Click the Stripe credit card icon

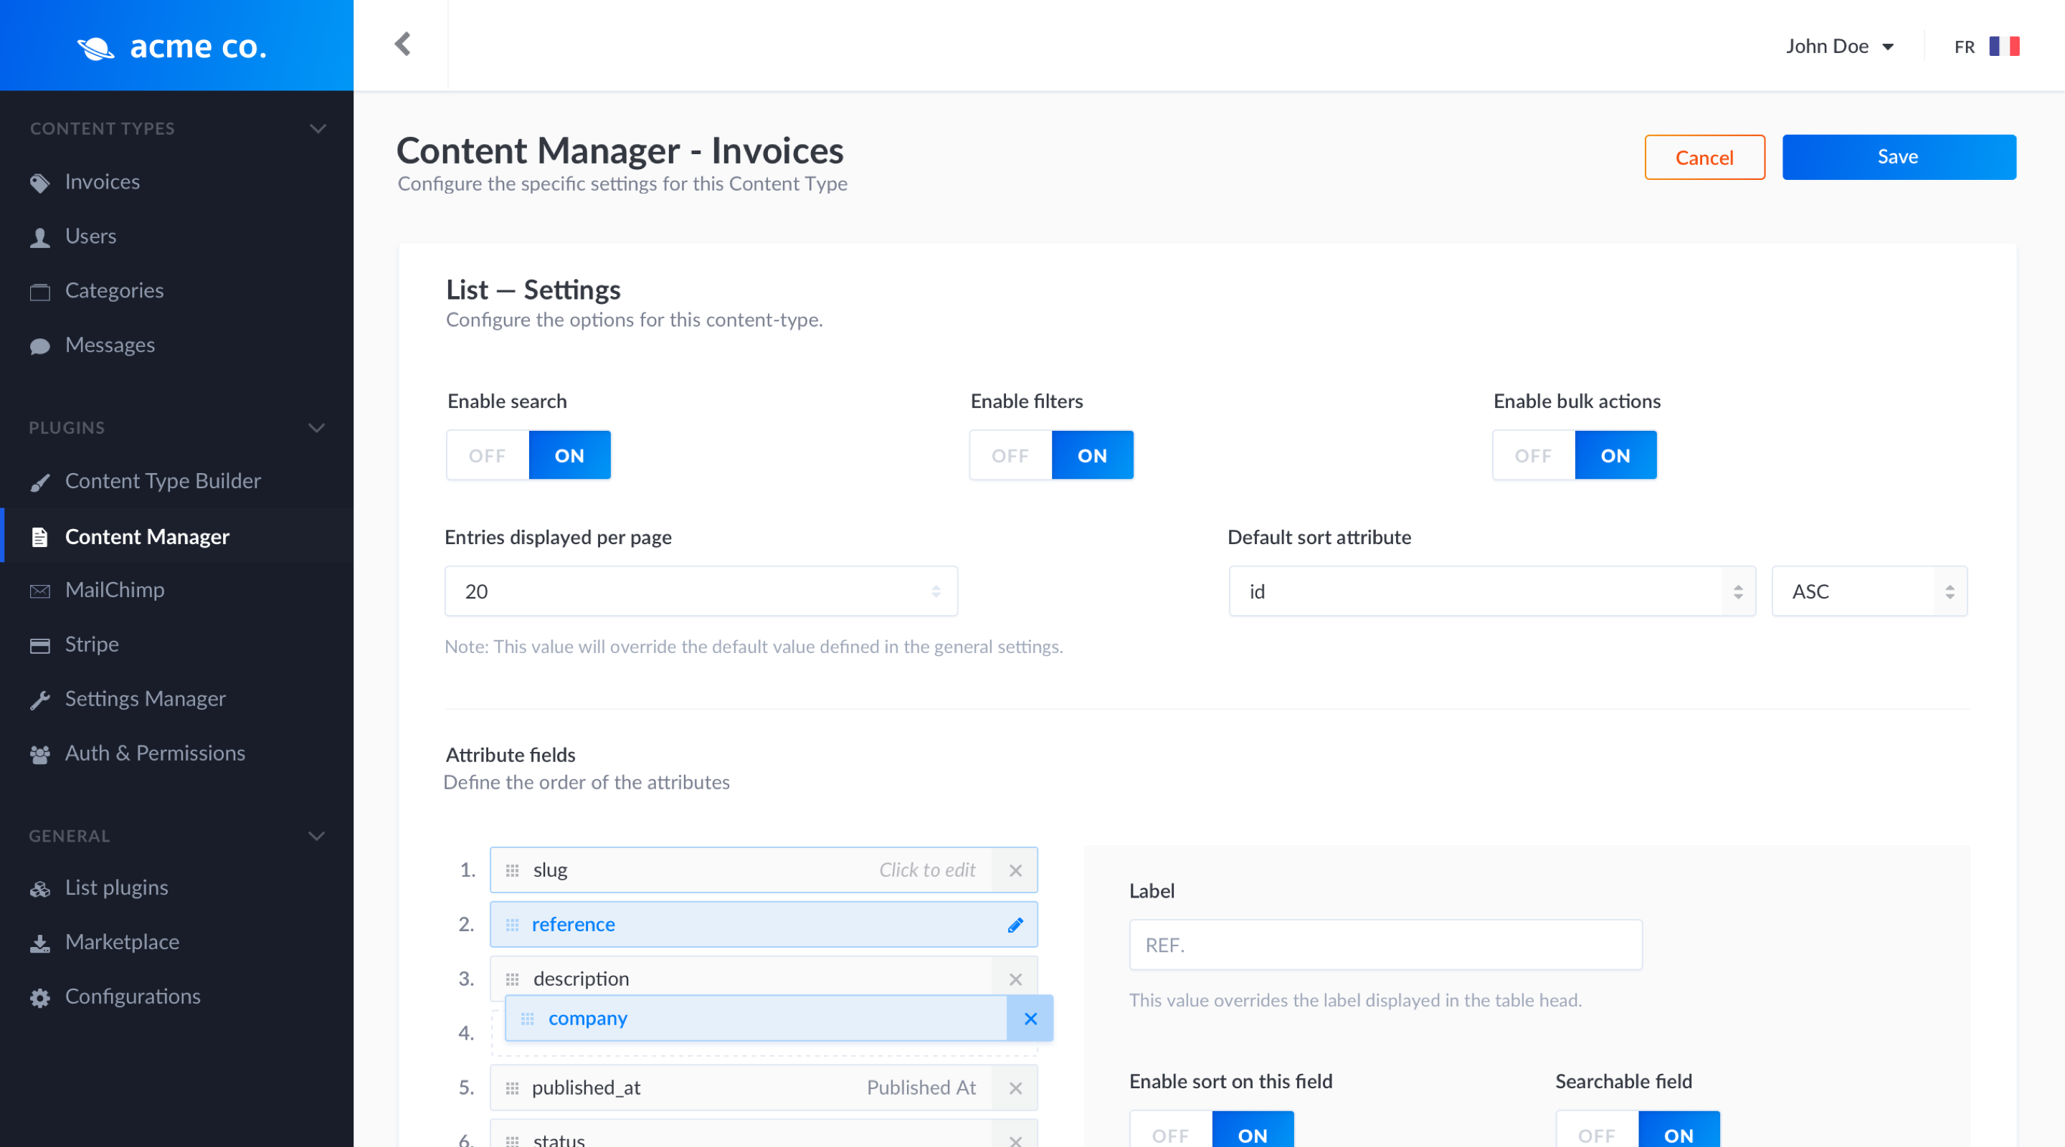tap(39, 645)
